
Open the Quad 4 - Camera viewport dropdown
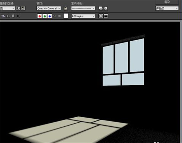[49, 8]
